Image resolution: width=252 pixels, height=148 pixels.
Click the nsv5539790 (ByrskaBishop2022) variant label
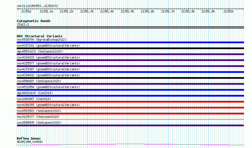[x=42, y=40]
